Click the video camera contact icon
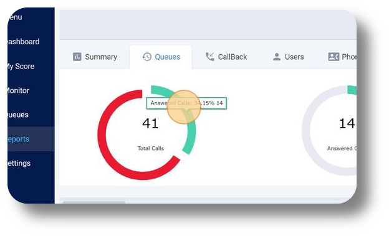 pyautogui.click(x=334, y=57)
